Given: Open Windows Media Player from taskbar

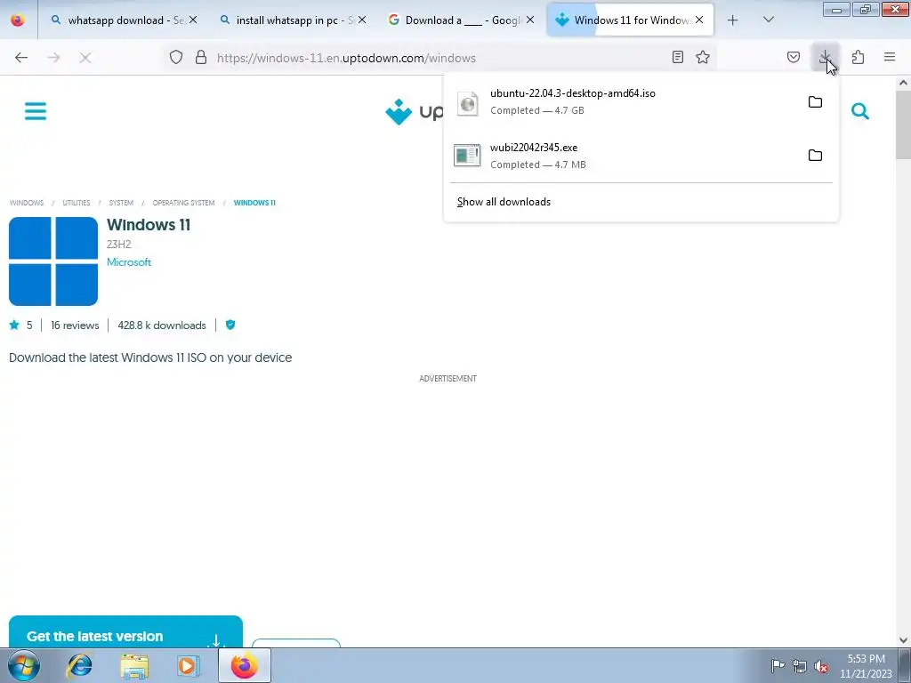Looking at the screenshot, I should (x=188, y=665).
